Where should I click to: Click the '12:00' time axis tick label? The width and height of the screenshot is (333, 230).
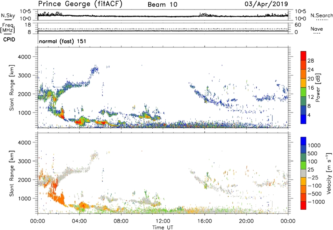click(x=163, y=221)
